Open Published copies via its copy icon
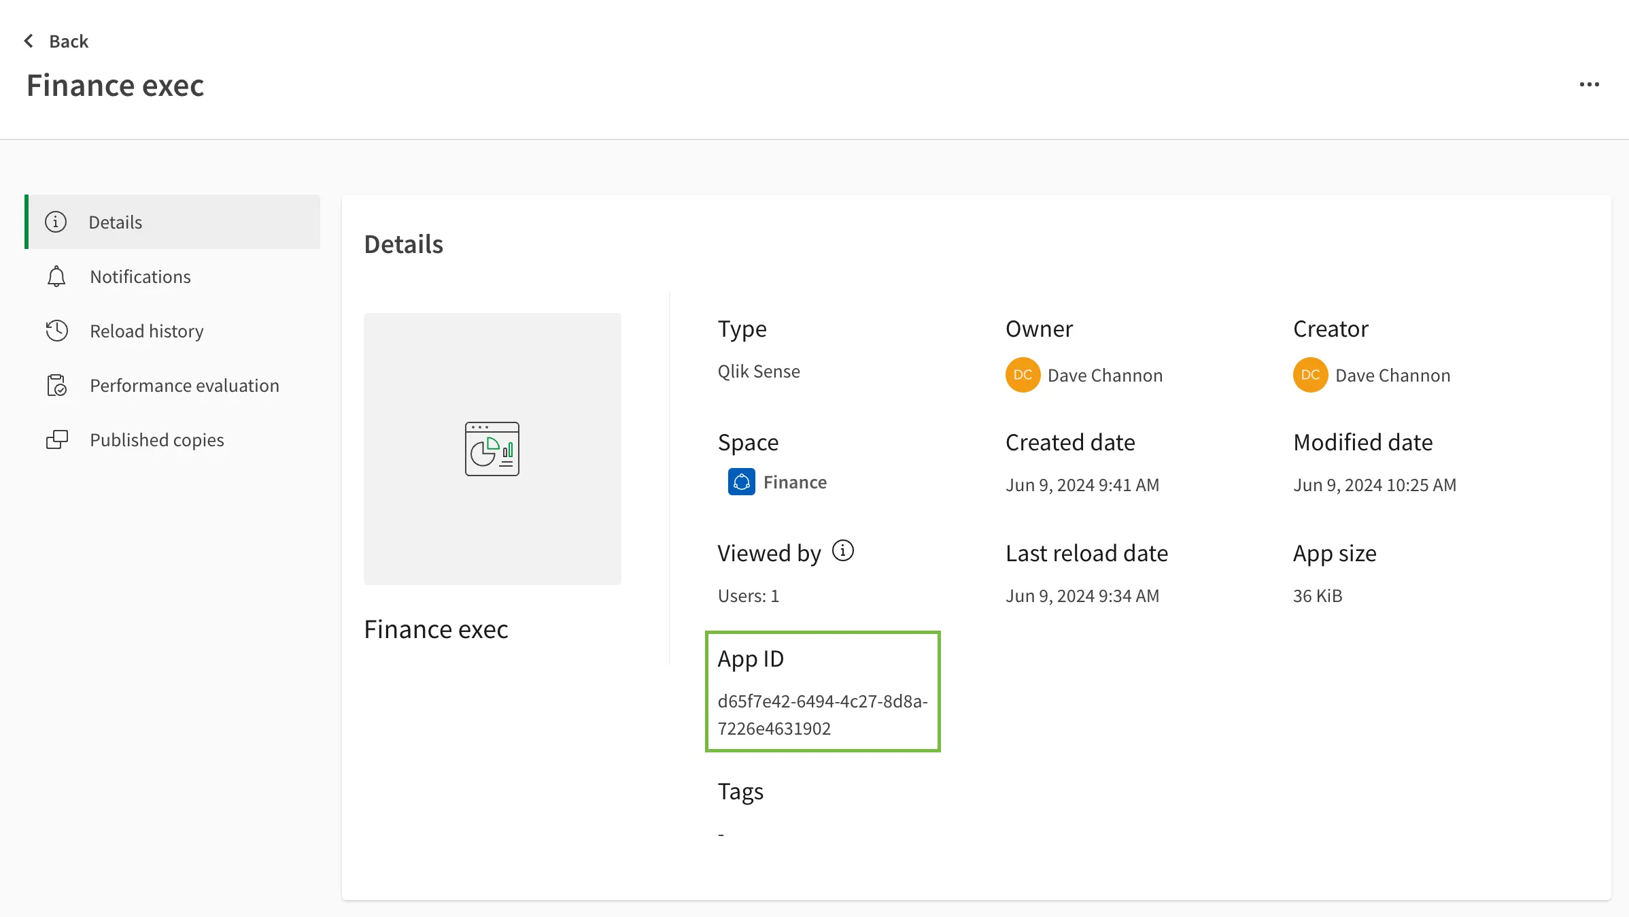The image size is (1629, 917). pyautogui.click(x=57, y=439)
